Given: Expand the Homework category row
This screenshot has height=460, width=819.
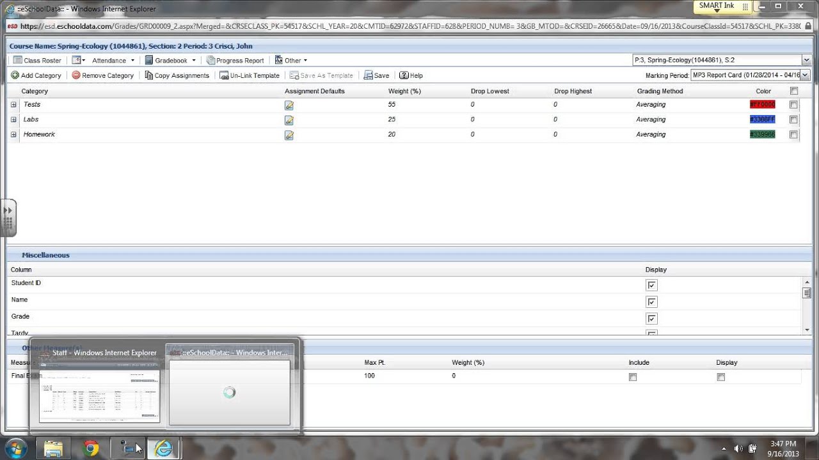Looking at the screenshot, I should pyautogui.click(x=13, y=135).
